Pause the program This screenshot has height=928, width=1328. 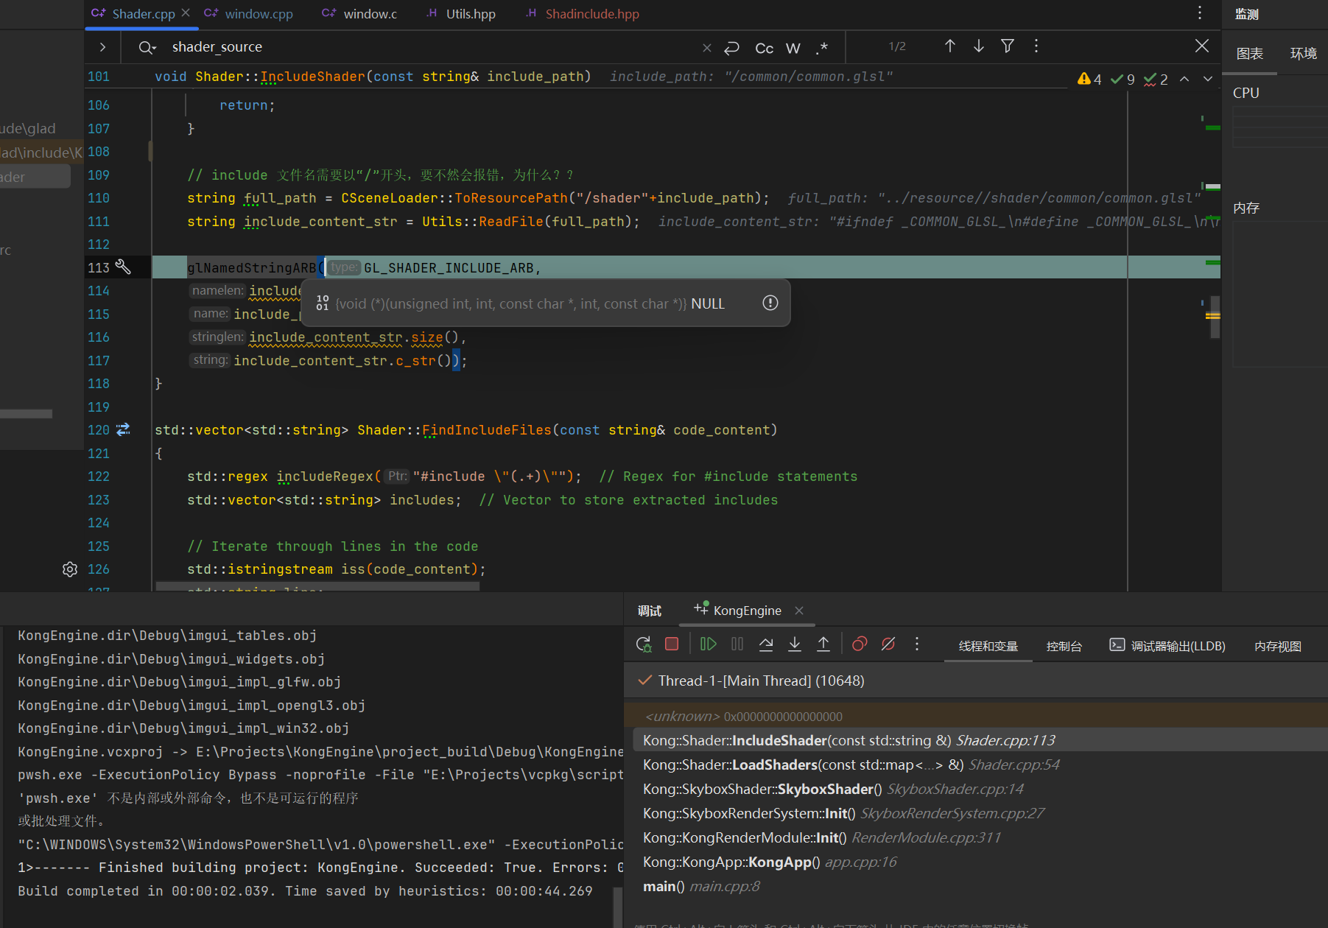pos(737,644)
